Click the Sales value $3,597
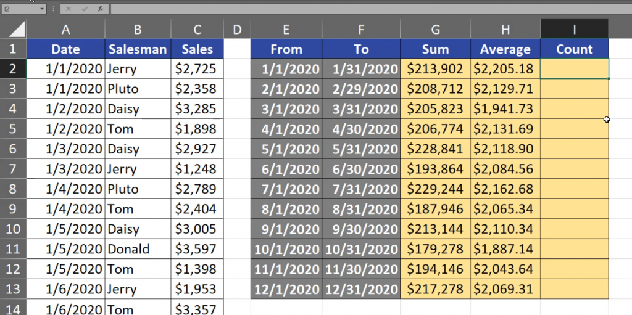 pos(197,249)
